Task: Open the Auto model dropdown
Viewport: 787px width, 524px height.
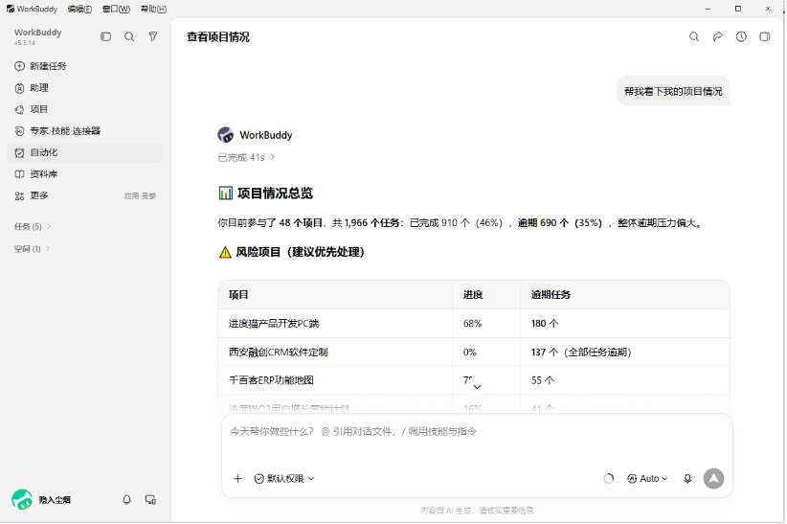Action: (647, 479)
